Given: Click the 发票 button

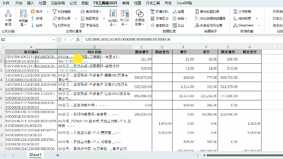Looking at the screenshot, I should [178, 25].
